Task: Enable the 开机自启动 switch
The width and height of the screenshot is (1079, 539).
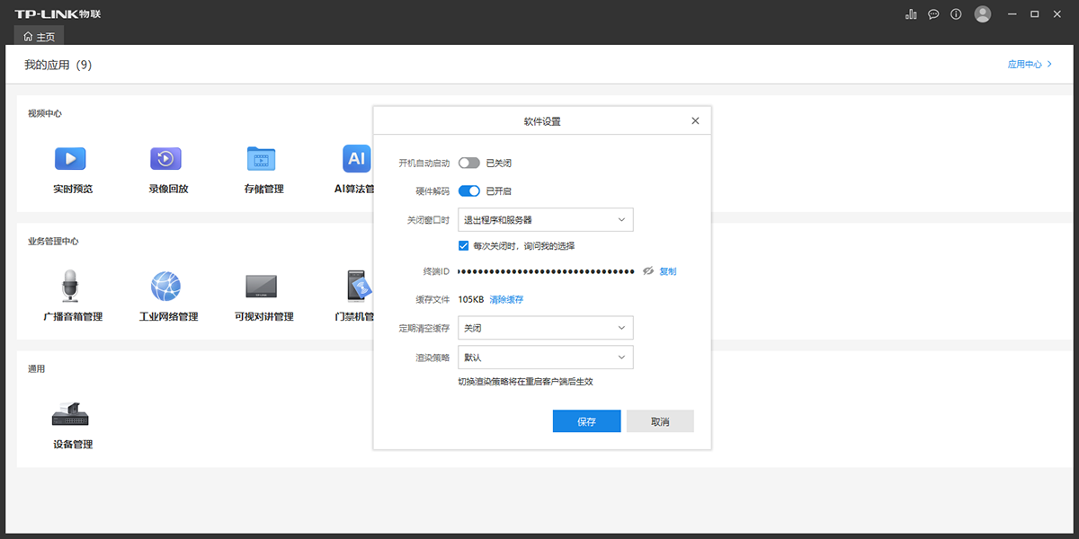Action: [468, 163]
